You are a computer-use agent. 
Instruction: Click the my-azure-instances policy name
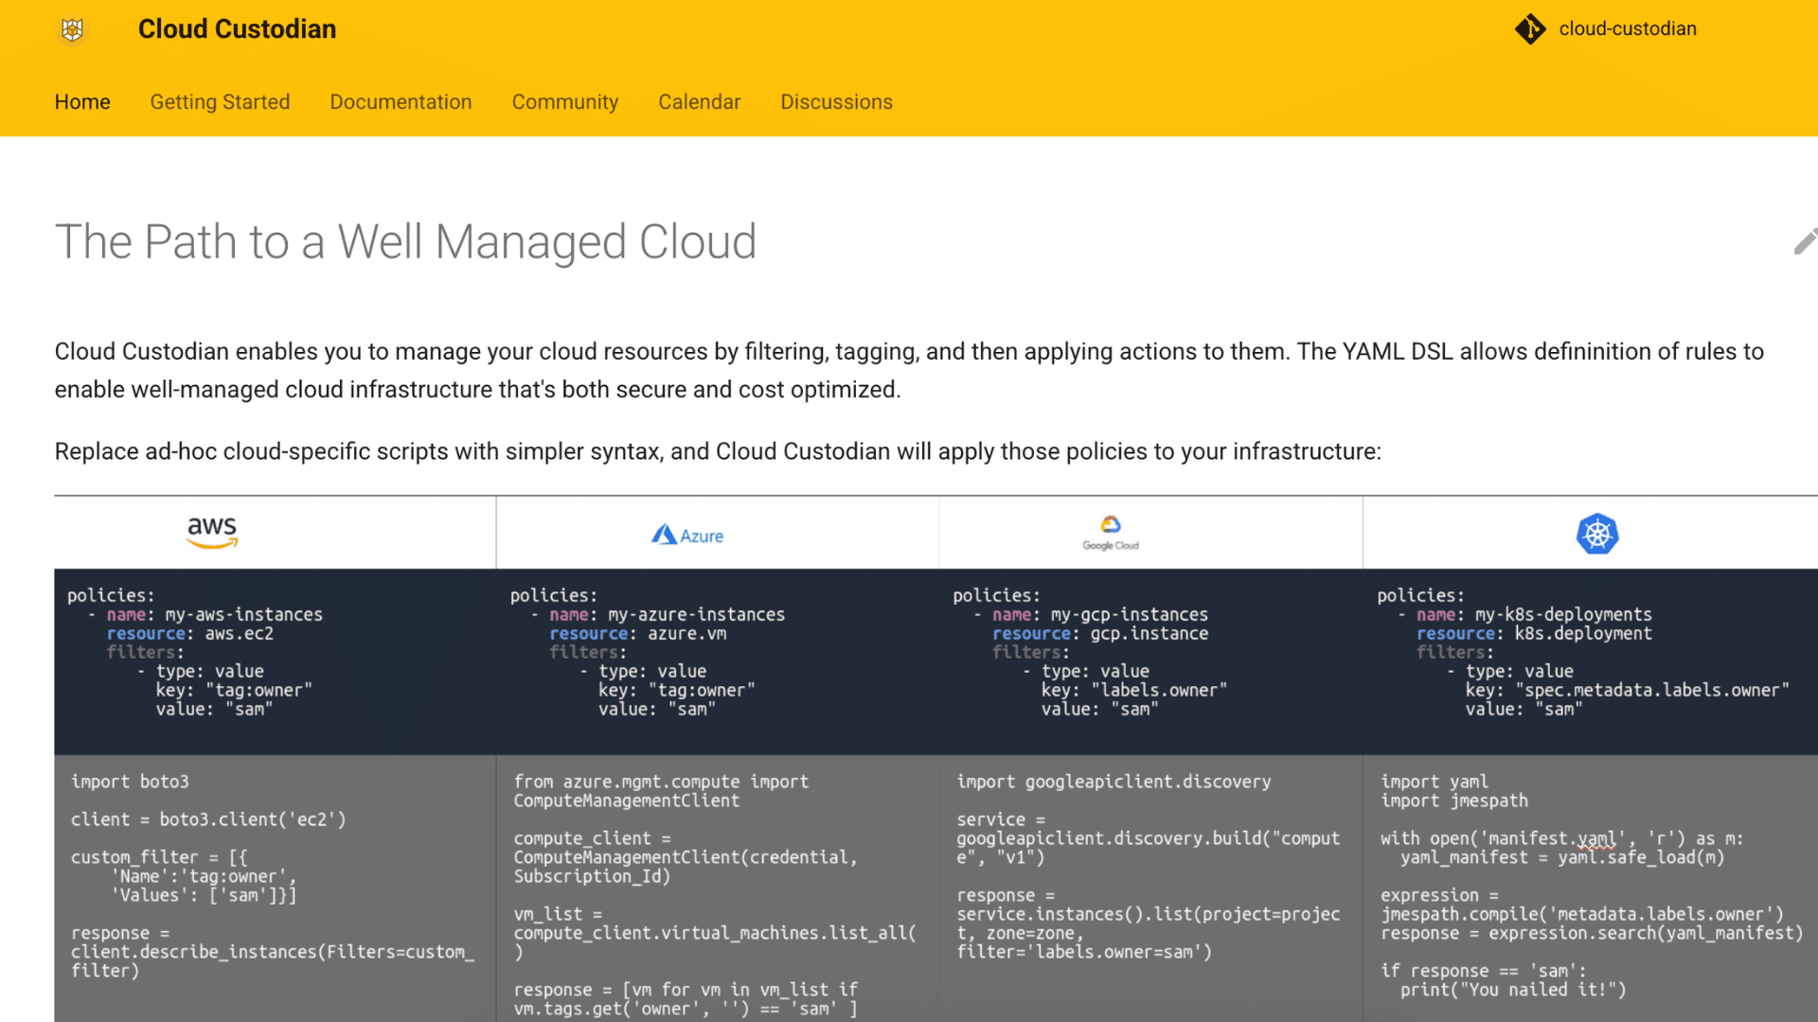click(x=696, y=615)
